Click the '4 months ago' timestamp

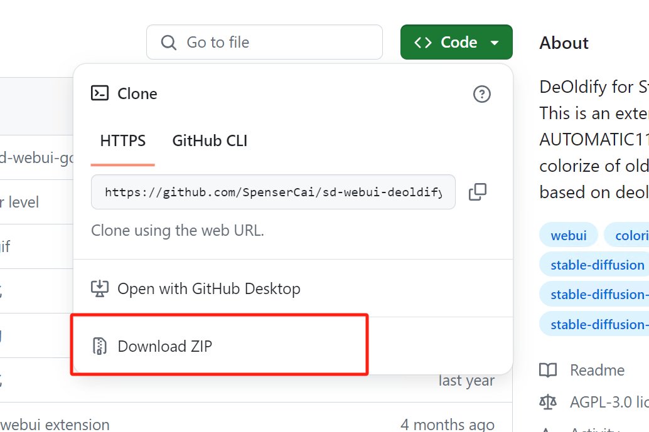tap(448, 424)
